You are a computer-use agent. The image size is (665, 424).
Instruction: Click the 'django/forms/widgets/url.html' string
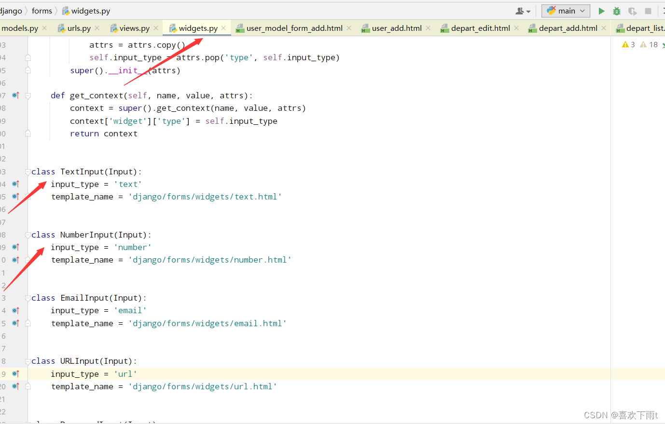[203, 386]
